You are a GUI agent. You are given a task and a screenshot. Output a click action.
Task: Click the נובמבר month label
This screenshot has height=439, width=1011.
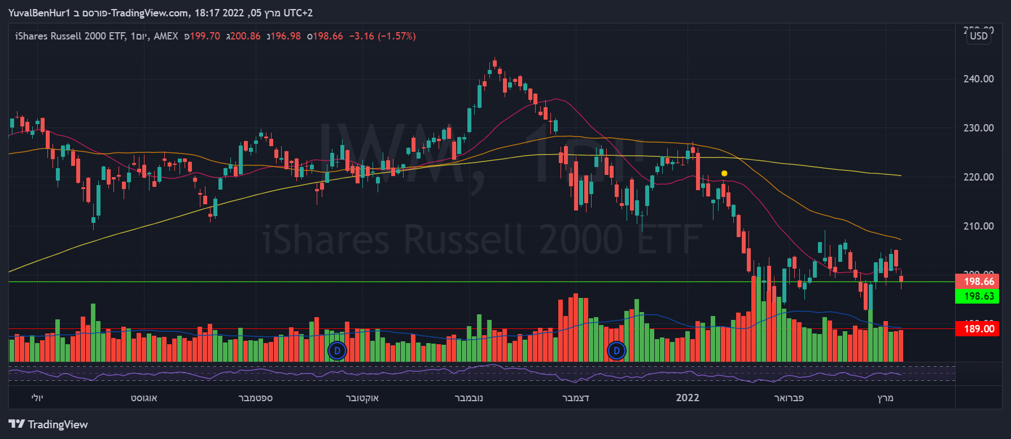coord(469,398)
